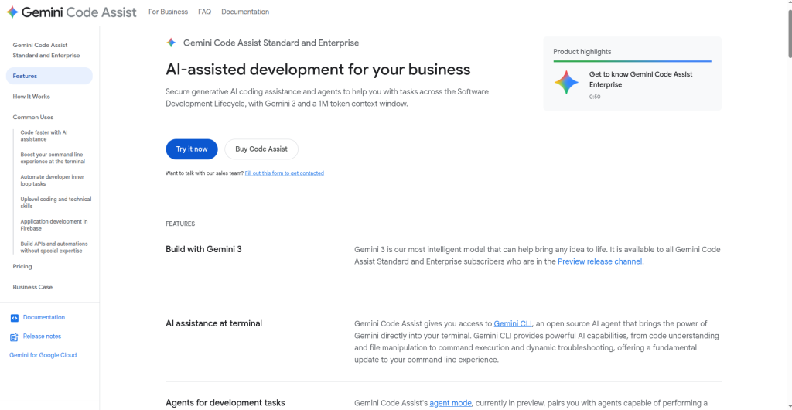Screen dimensions: 792x410
Task: Click the Gemini spark icon beside page title
Action: tap(171, 43)
